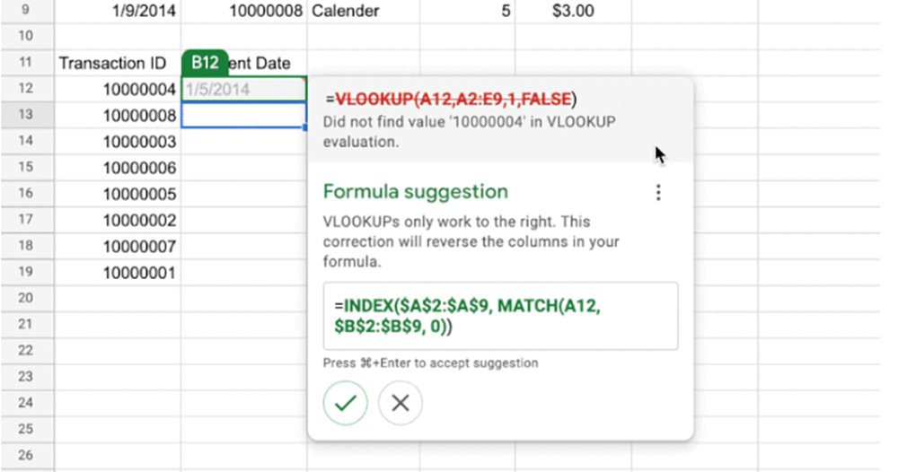Click the suggested INDEX MATCH formula box
Image resolution: width=898 pixels, height=472 pixels.
pyautogui.click(x=500, y=316)
